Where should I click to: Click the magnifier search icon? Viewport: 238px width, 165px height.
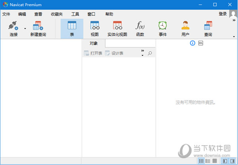point(150,53)
